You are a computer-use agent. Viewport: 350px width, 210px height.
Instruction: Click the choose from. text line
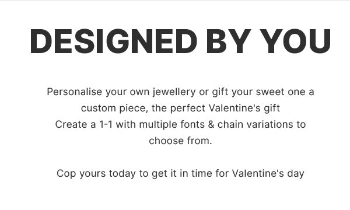click(x=180, y=141)
